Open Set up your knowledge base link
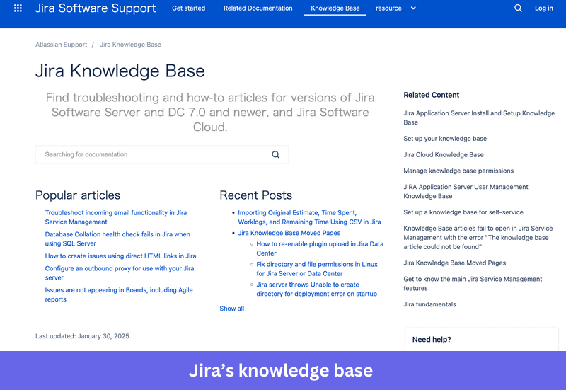566x390 pixels. pyautogui.click(x=445, y=139)
